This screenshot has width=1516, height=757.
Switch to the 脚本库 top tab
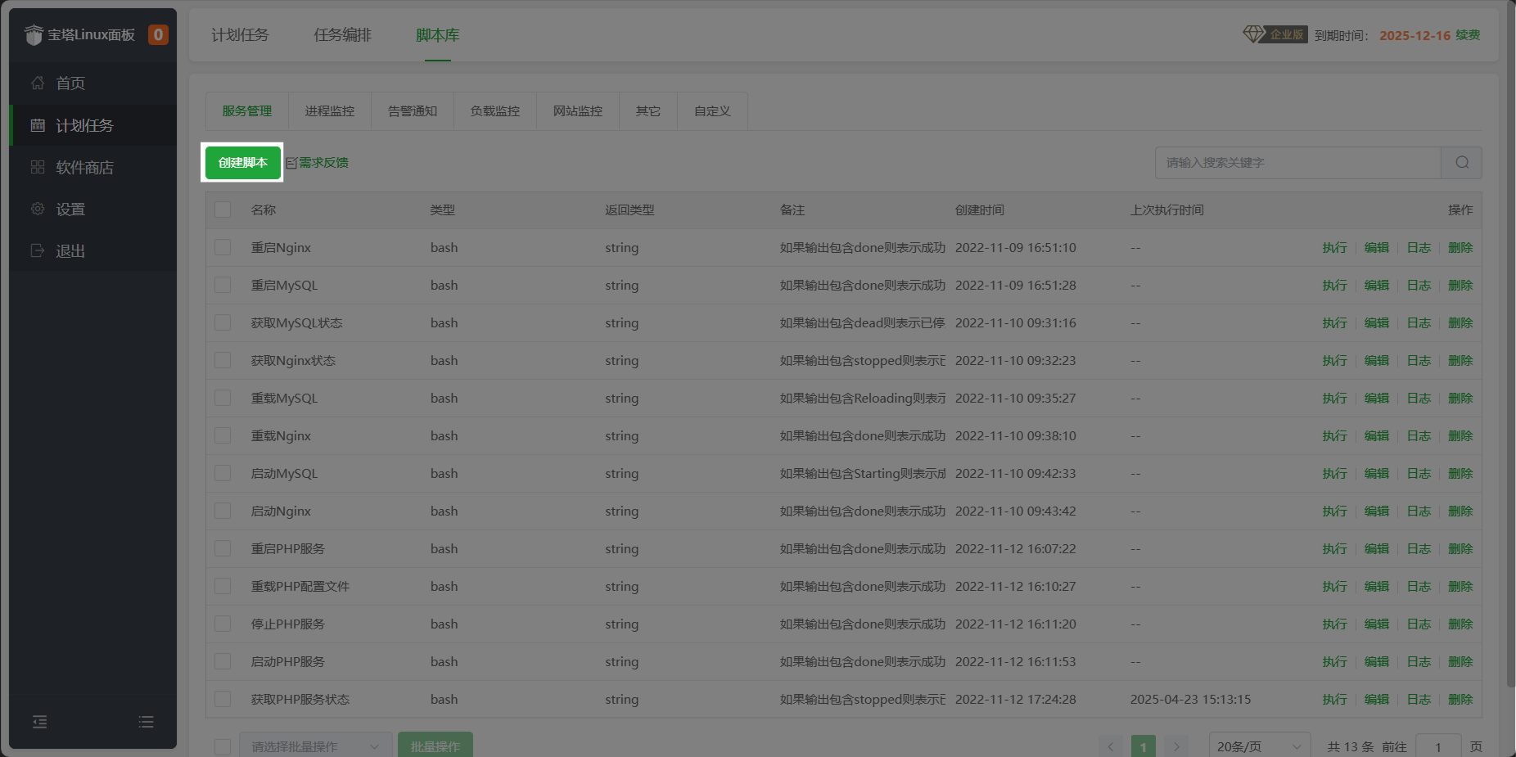click(x=437, y=35)
